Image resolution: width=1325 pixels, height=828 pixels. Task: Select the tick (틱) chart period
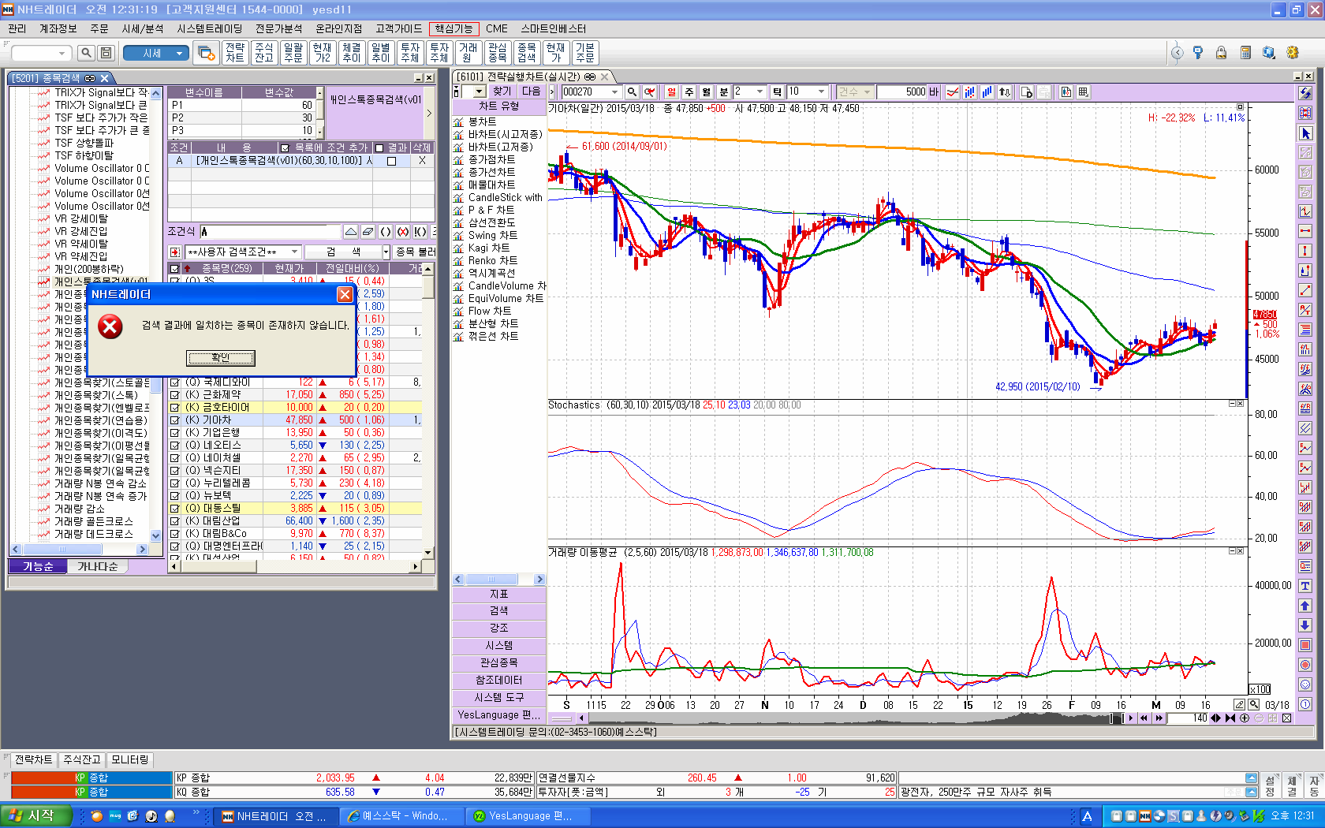[x=777, y=92]
